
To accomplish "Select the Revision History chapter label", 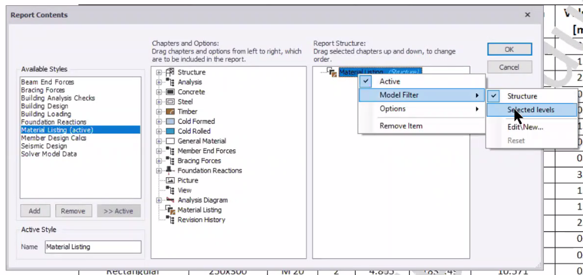I will tap(201, 220).
